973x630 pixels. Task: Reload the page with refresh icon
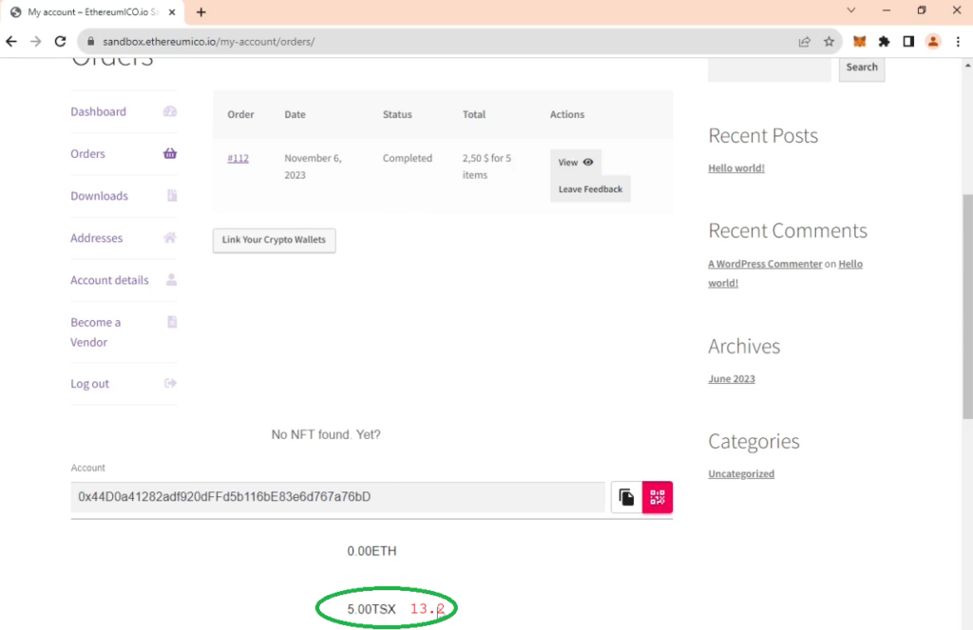coord(60,42)
